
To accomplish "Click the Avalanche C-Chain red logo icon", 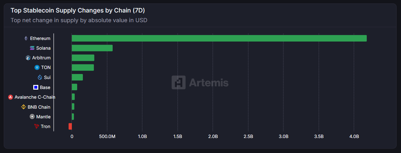I will [10, 97].
